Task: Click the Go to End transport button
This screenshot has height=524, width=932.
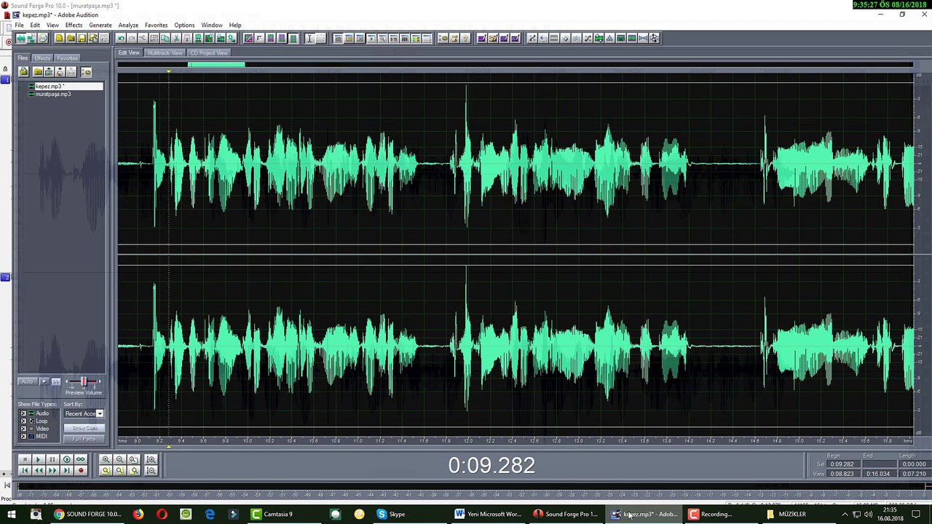Action: pyautogui.click(x=67, y=470)
